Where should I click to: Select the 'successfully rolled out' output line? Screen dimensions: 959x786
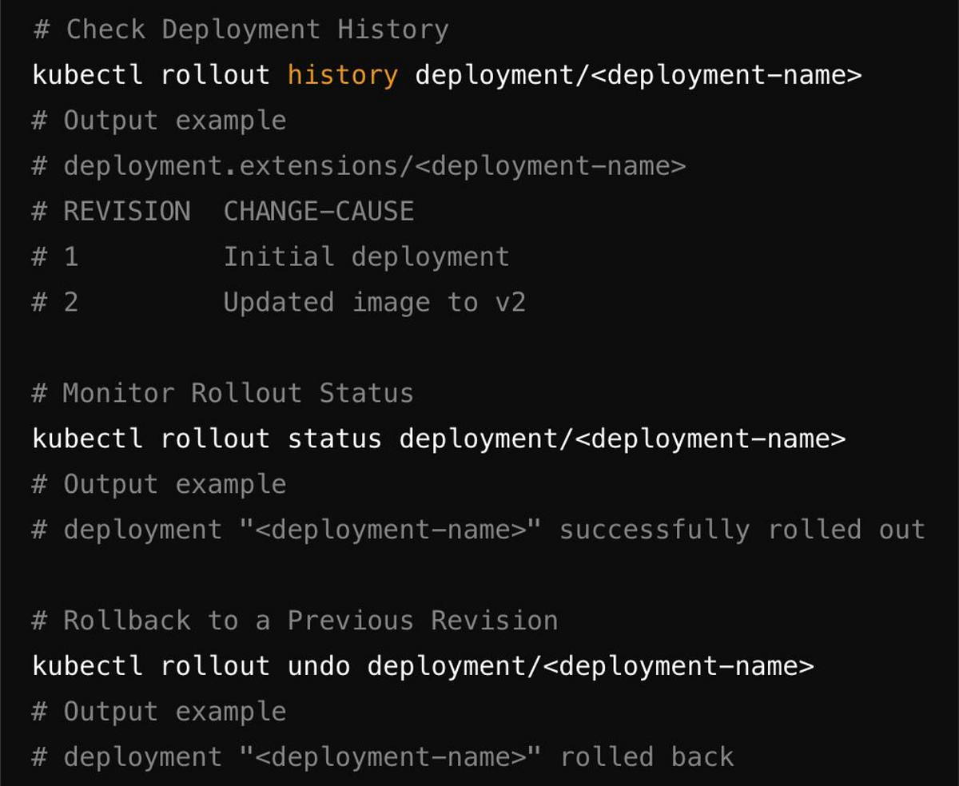pyautogui.click(x=479, y=529)
